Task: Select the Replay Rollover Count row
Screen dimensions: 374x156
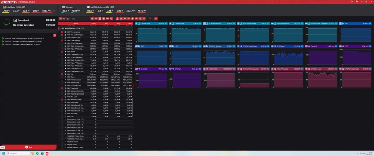Action: tap(95, 147)
